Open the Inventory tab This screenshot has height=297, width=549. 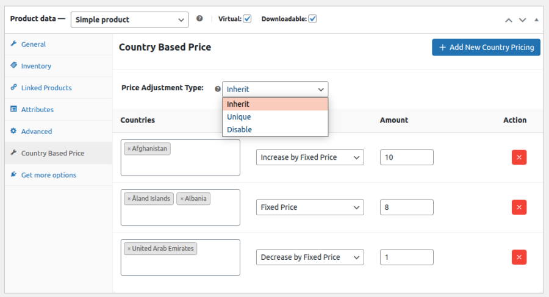tap(36, 66)
